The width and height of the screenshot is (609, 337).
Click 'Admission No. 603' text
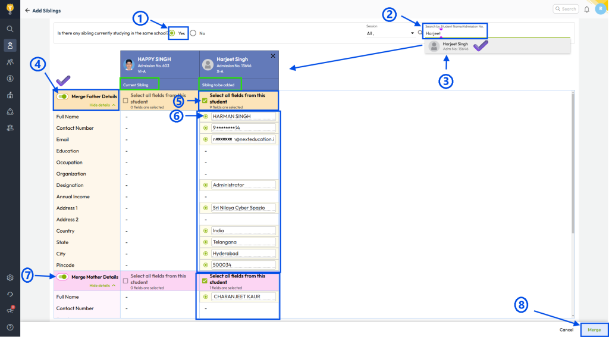pos(152,65)
